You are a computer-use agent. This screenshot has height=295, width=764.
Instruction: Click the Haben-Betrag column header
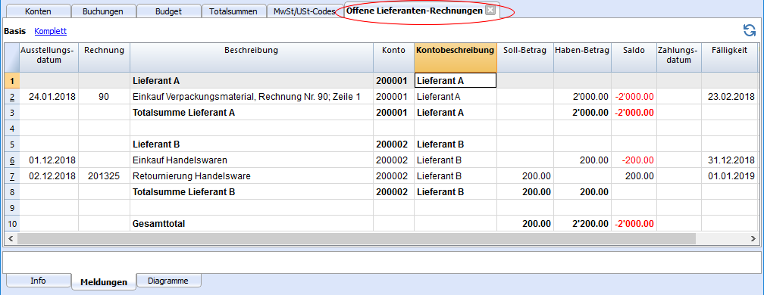coord(582,57)
